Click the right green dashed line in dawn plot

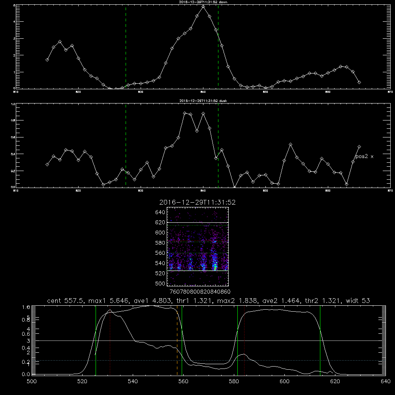click(218, 47)
